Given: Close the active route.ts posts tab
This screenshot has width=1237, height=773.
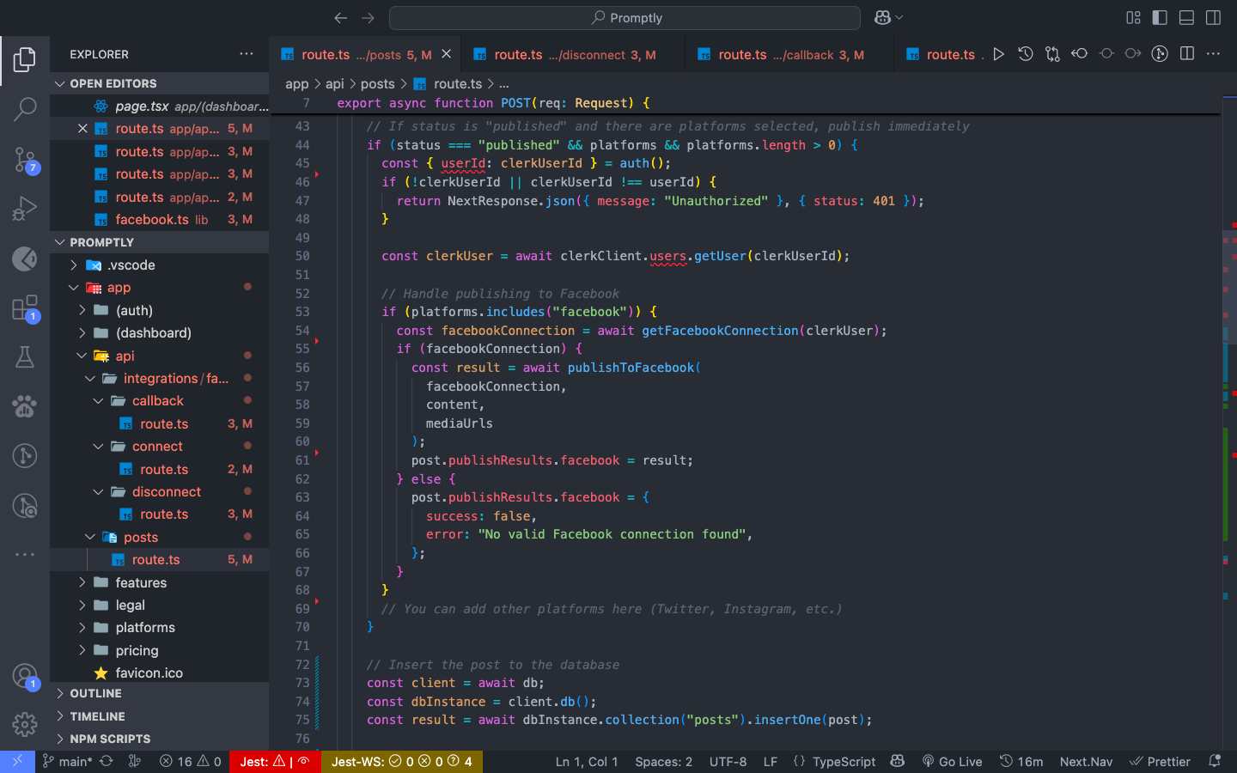Looking at the screenshot, I should coord(446,53).
